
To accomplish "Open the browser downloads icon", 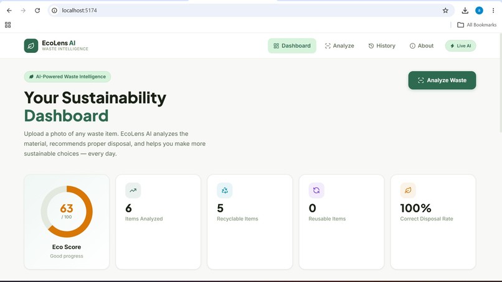I will point(465,11).
